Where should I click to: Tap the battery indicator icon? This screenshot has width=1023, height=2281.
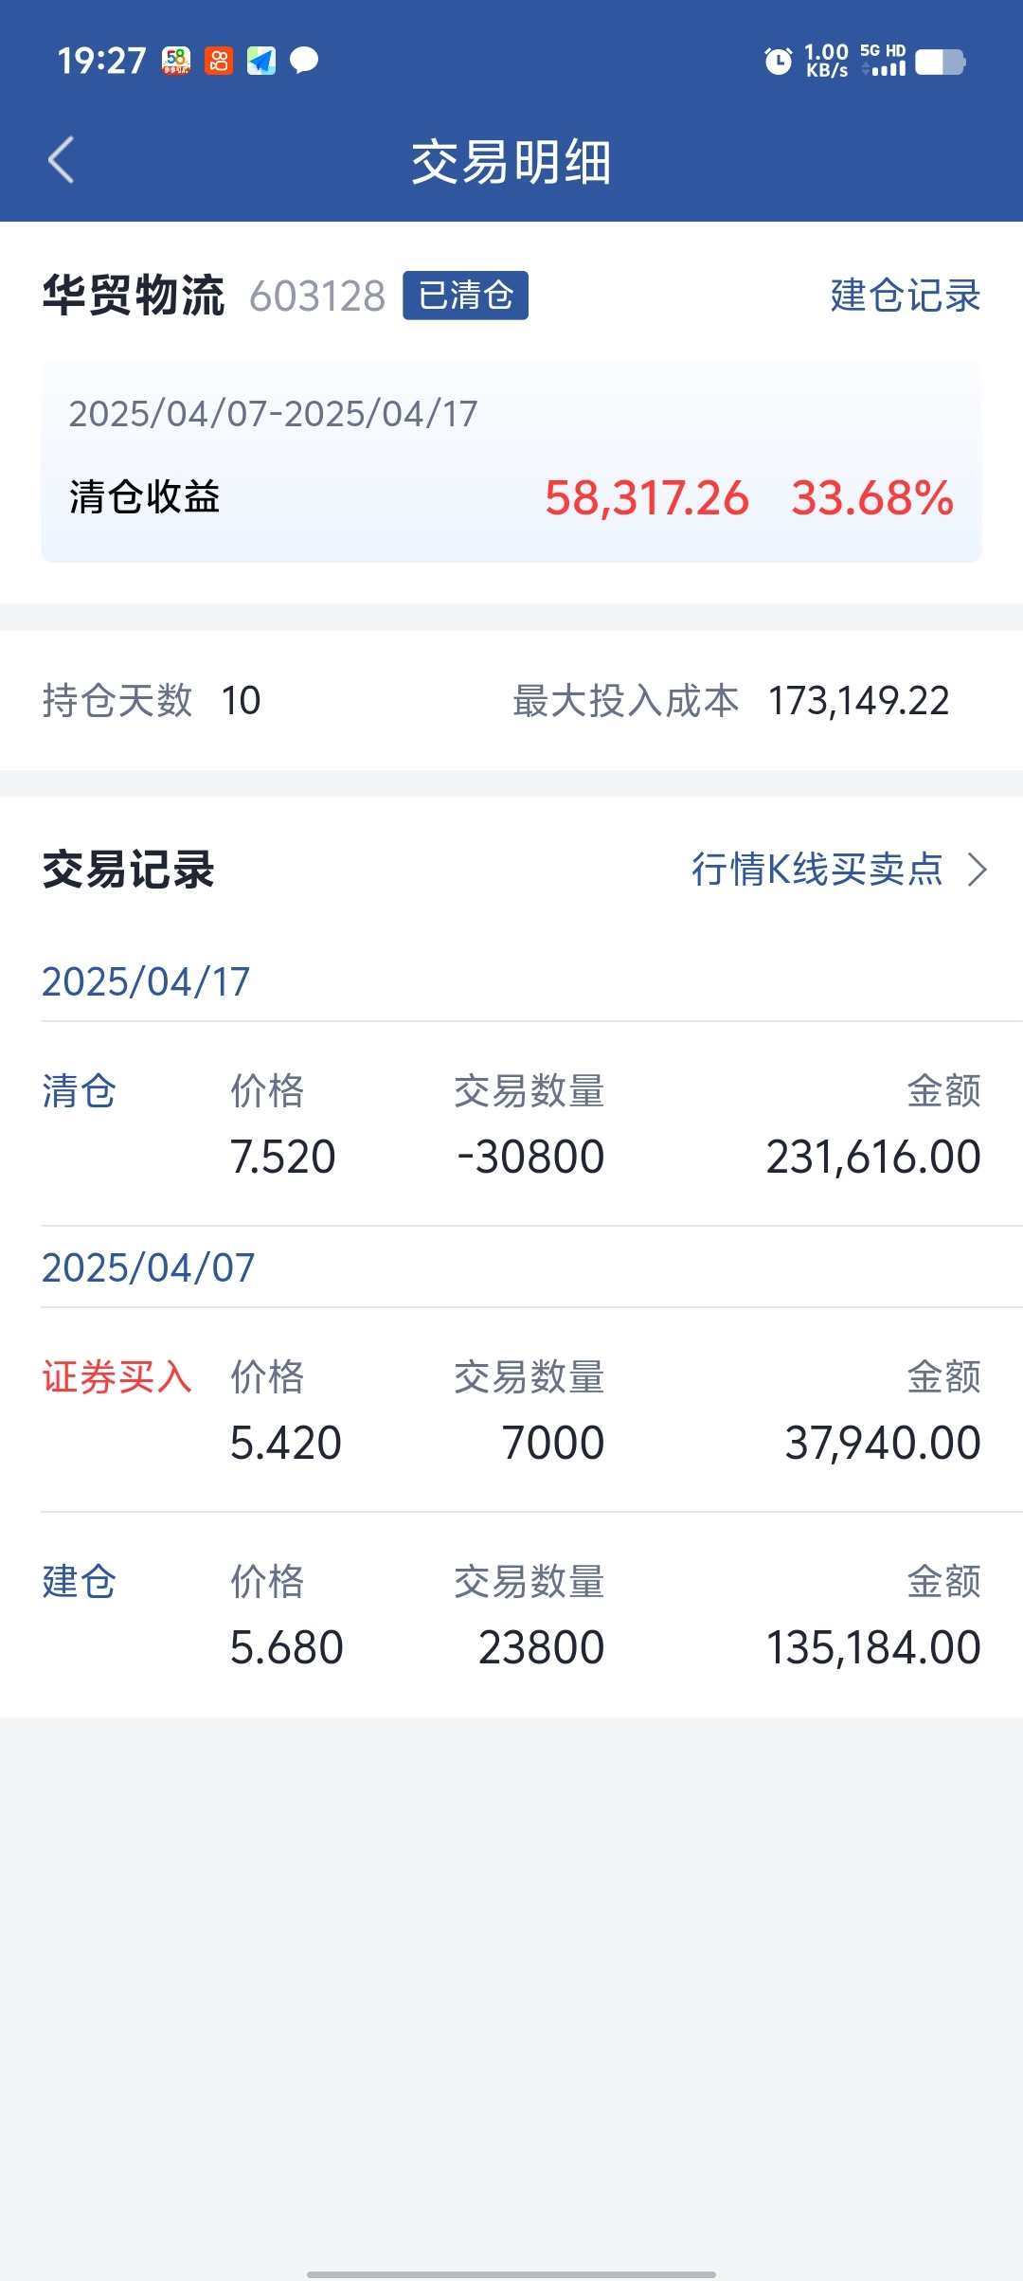[941, 63]
